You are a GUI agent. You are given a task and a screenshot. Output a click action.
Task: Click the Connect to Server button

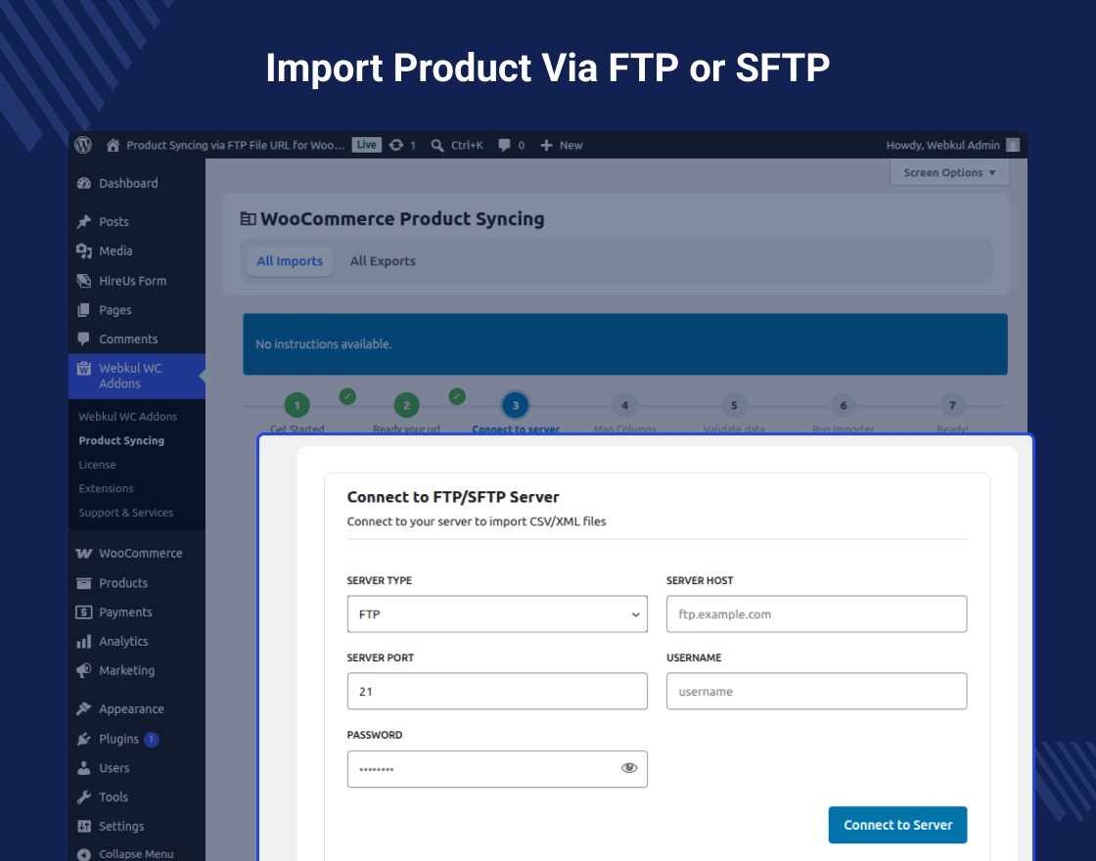[x=897, y=825]
